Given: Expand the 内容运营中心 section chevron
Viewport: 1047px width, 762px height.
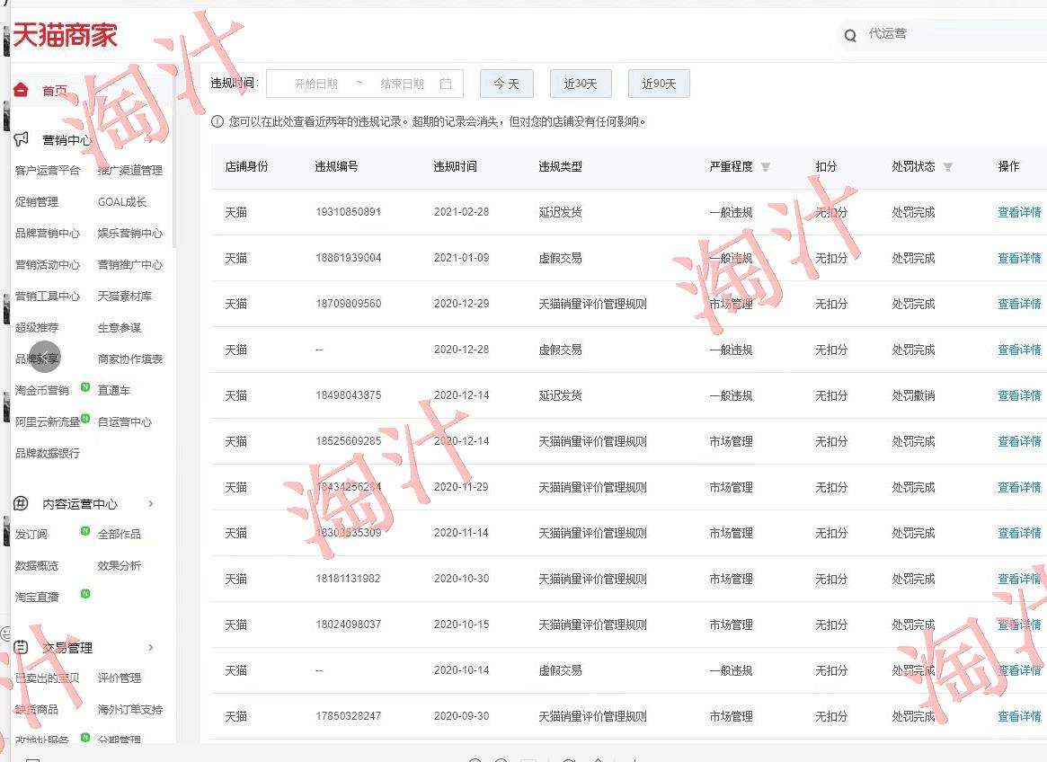Looking at the screenshot, I should tap(151, 503).
